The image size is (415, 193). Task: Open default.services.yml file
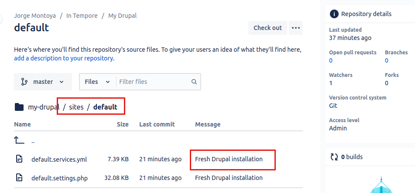coord(59,160)
